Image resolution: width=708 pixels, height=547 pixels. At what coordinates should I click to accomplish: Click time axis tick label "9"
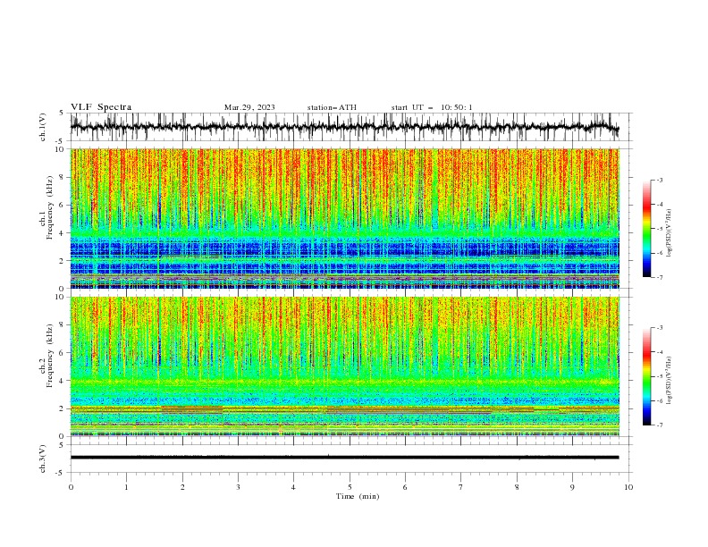tap(572, 487)
